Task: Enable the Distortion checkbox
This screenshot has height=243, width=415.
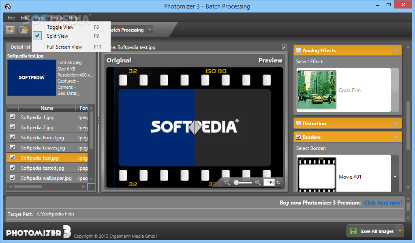Action: pyautogui.click(x=299, y=124)
